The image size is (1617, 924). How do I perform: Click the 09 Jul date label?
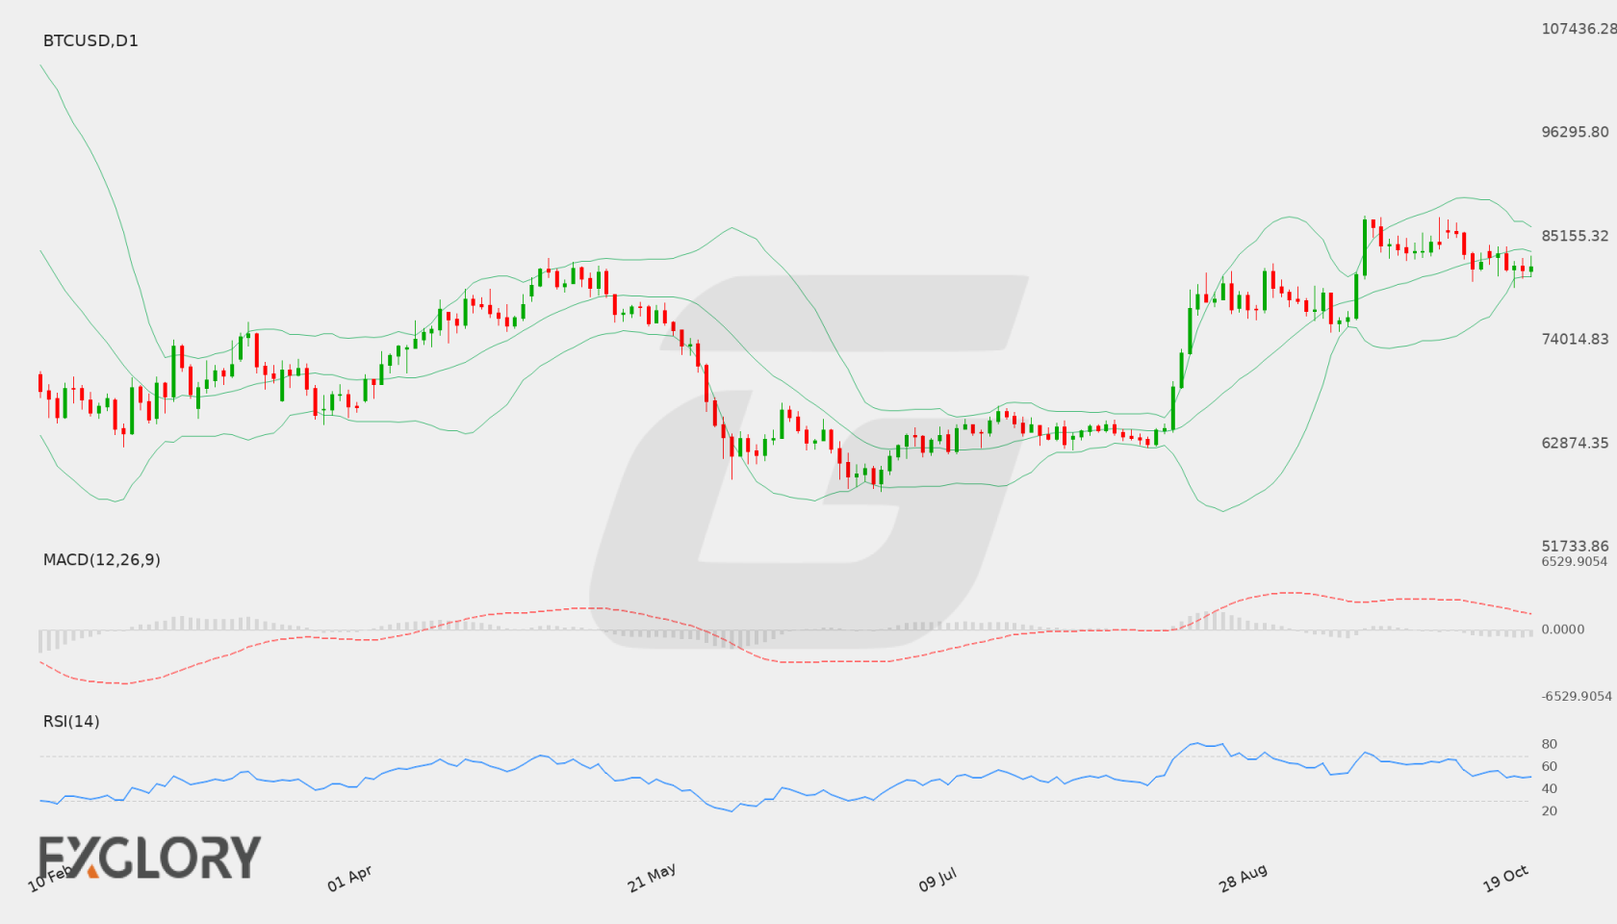pyautogui.click(x=937, y=879)
